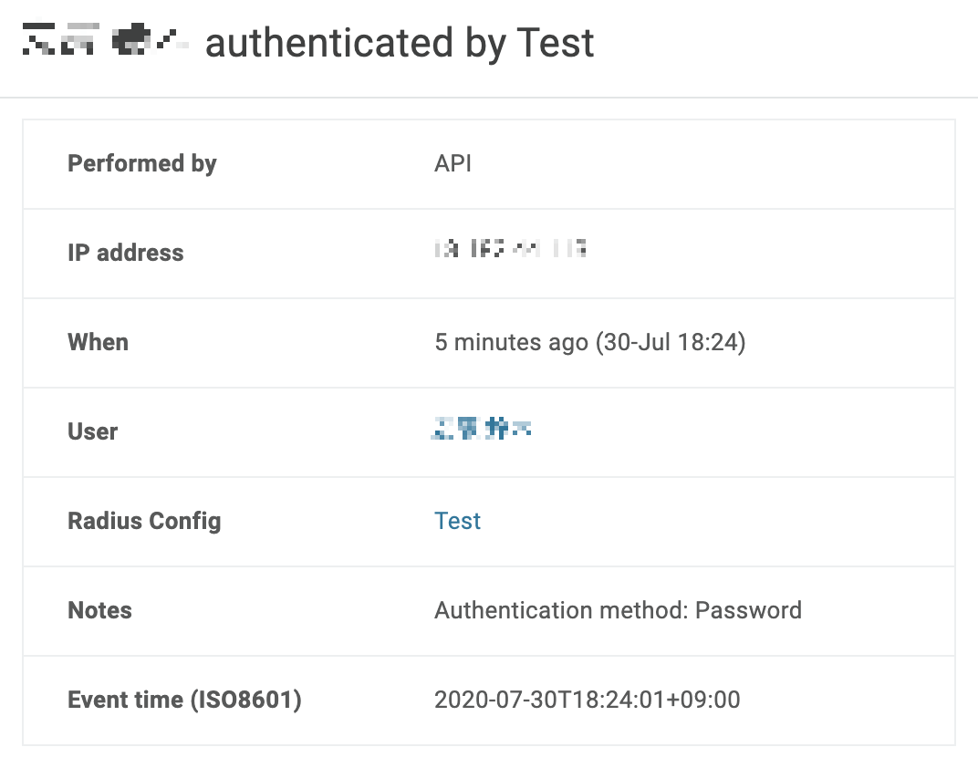Click the API value

pos(453,163)
